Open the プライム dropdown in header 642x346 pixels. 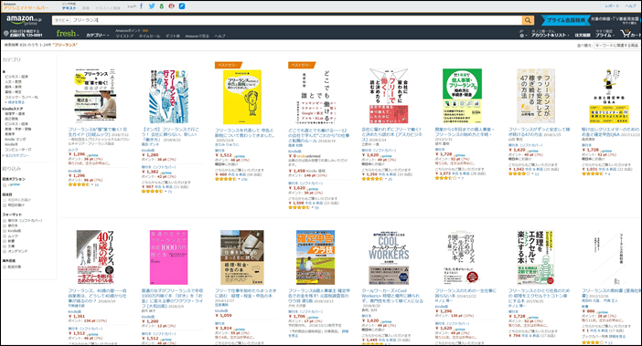pyautogui.click(x=605, y=35)
